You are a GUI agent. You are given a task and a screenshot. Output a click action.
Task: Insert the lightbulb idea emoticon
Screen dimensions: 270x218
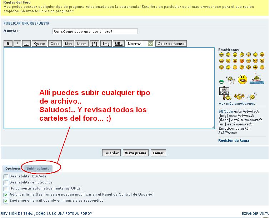pyautogui.click(x=249, y=67)
